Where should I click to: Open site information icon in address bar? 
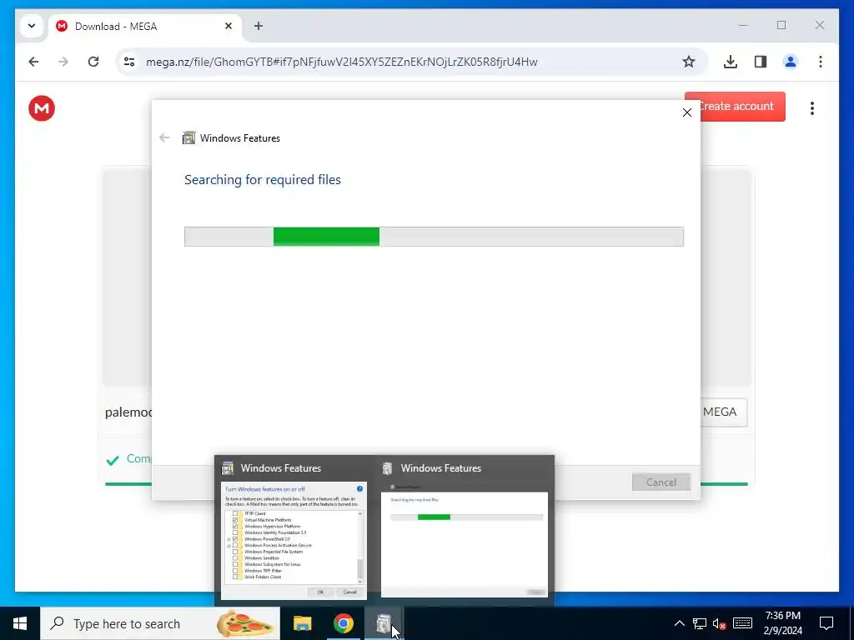[129, 62]
